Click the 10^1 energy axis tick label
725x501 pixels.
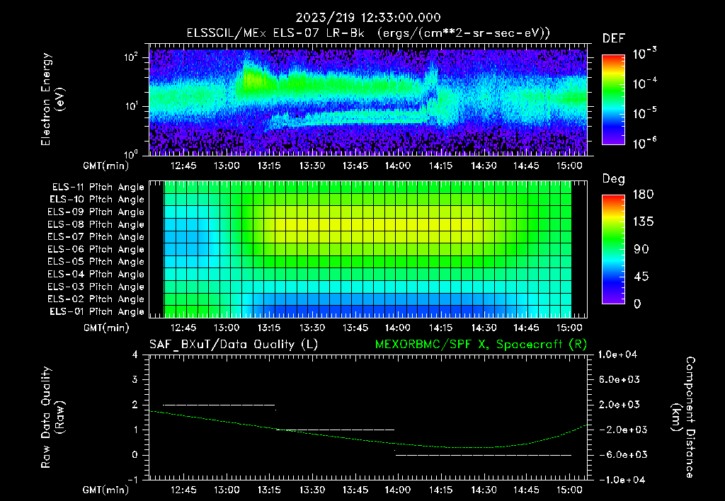point(131,106)
